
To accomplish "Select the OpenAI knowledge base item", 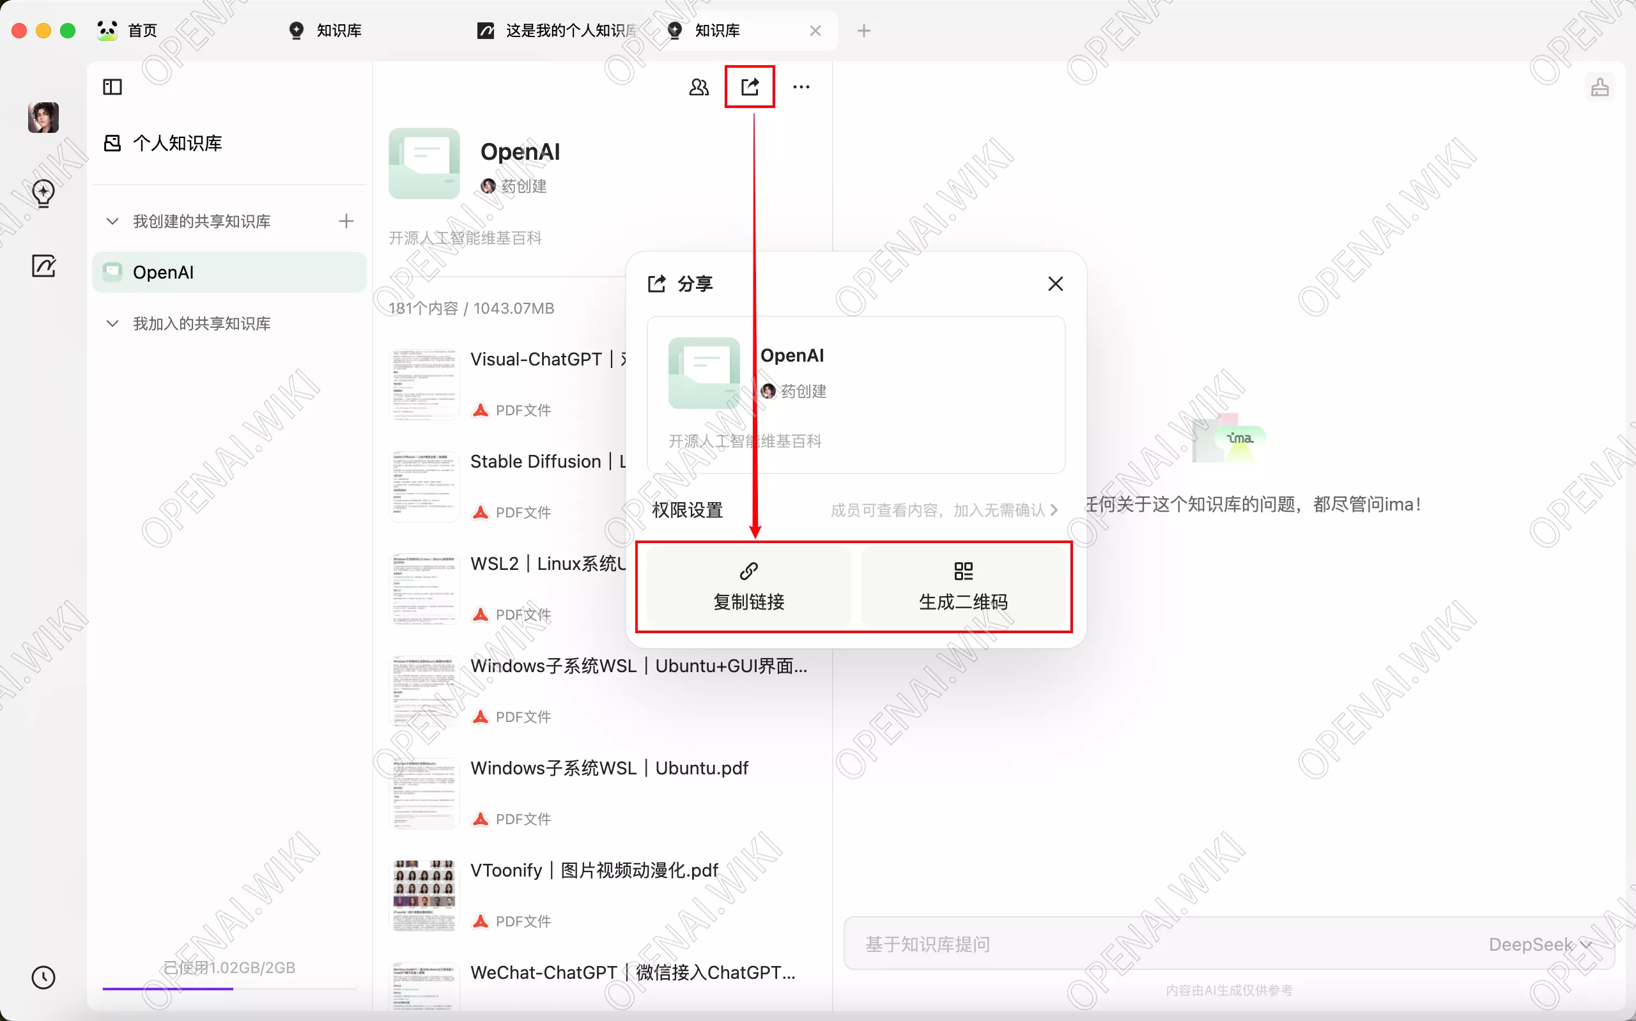I will [229, 272].
